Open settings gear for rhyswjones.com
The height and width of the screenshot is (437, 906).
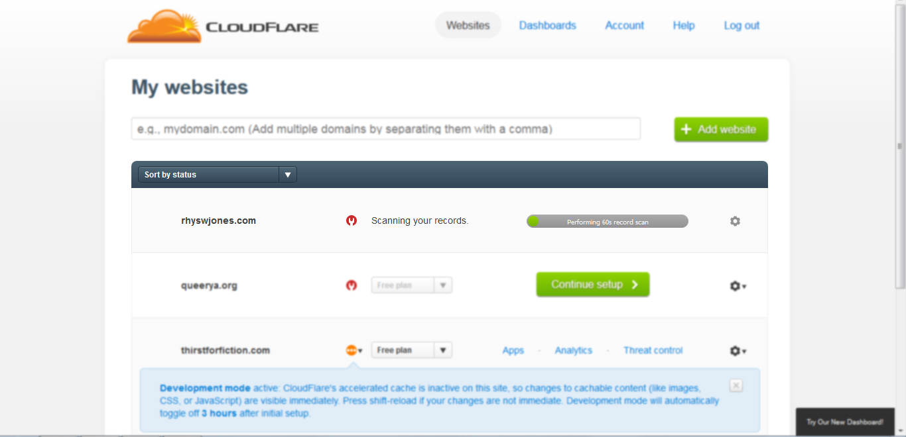point(735,221)
